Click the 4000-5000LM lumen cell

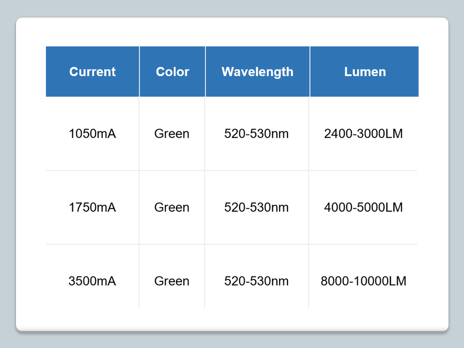coord(363,207)
